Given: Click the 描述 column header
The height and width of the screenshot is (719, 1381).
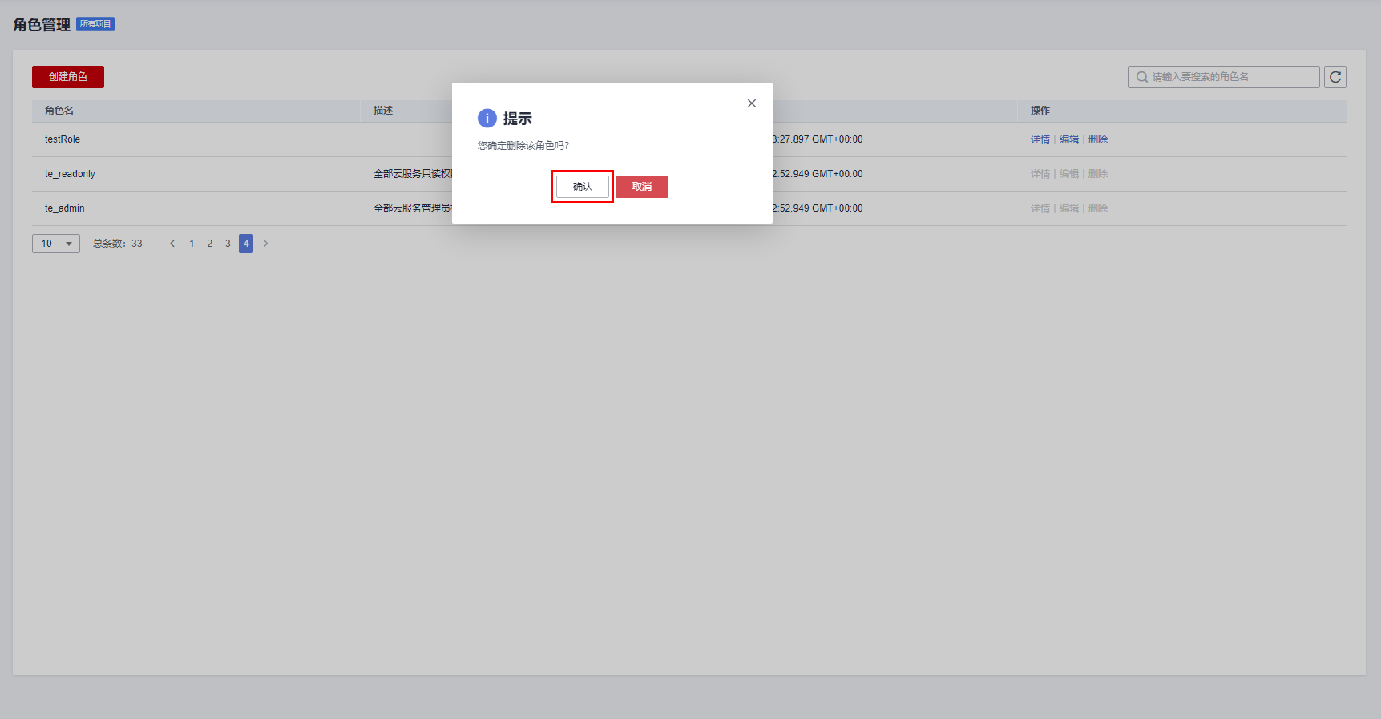Looking at the screenshot, I should point(383,111).
